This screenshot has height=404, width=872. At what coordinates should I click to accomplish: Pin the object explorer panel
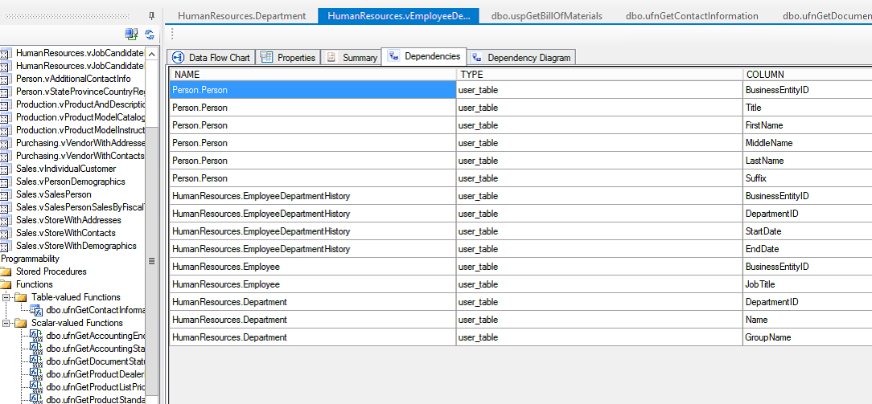(152, 16)
